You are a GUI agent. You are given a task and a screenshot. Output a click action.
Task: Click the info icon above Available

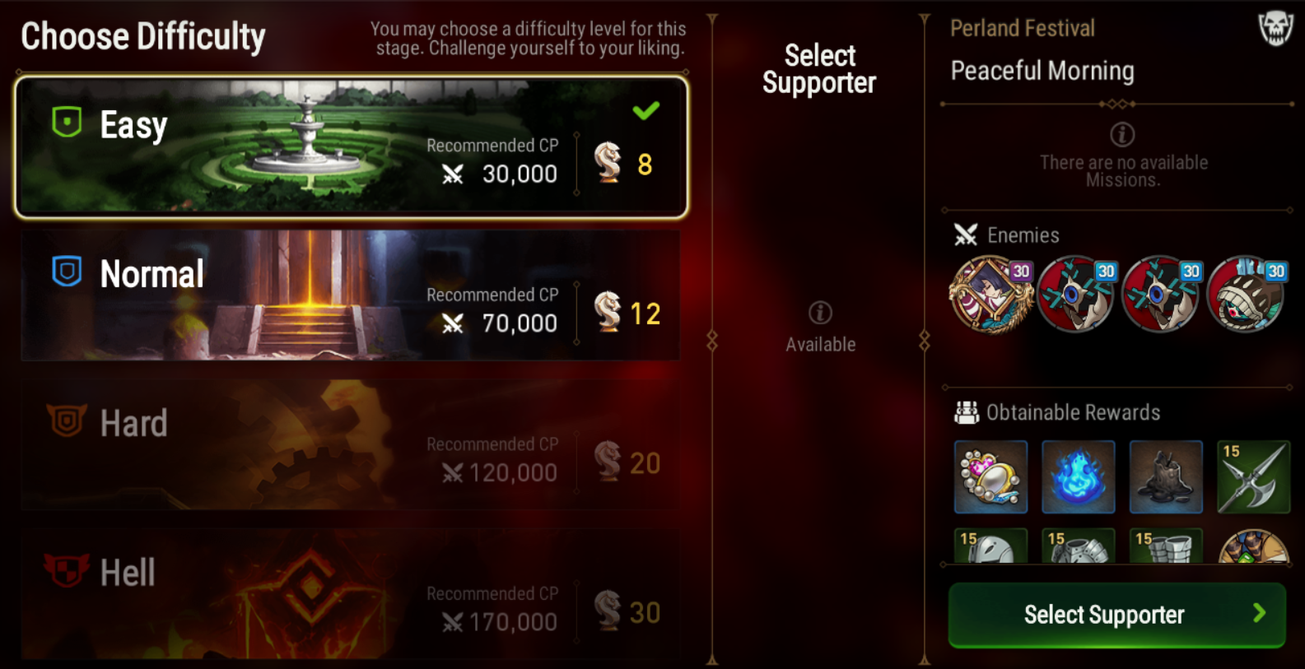click(x=820, y=313)
